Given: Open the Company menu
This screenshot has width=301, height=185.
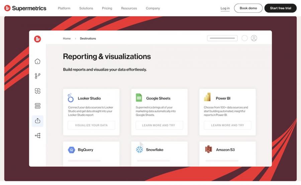Looking at the screenshot, I should [153, 8].
